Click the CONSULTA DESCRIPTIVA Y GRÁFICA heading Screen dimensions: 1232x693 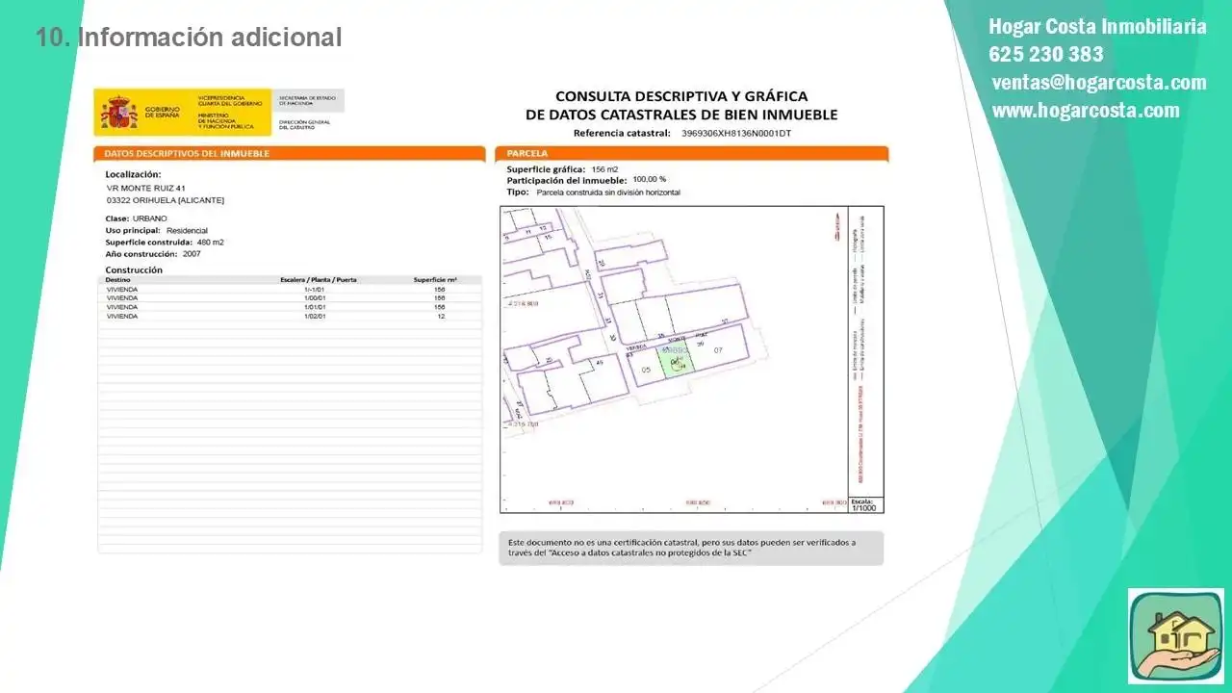click(x=681, y=96)
